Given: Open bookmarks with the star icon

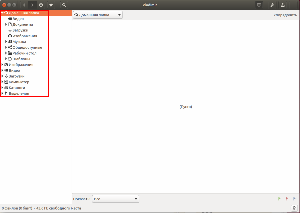Looking at the screenshot, I should click(x=51, y=5).
